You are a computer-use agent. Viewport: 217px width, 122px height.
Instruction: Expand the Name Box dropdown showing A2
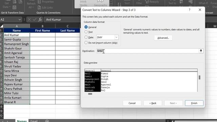[x=20, y=20]
